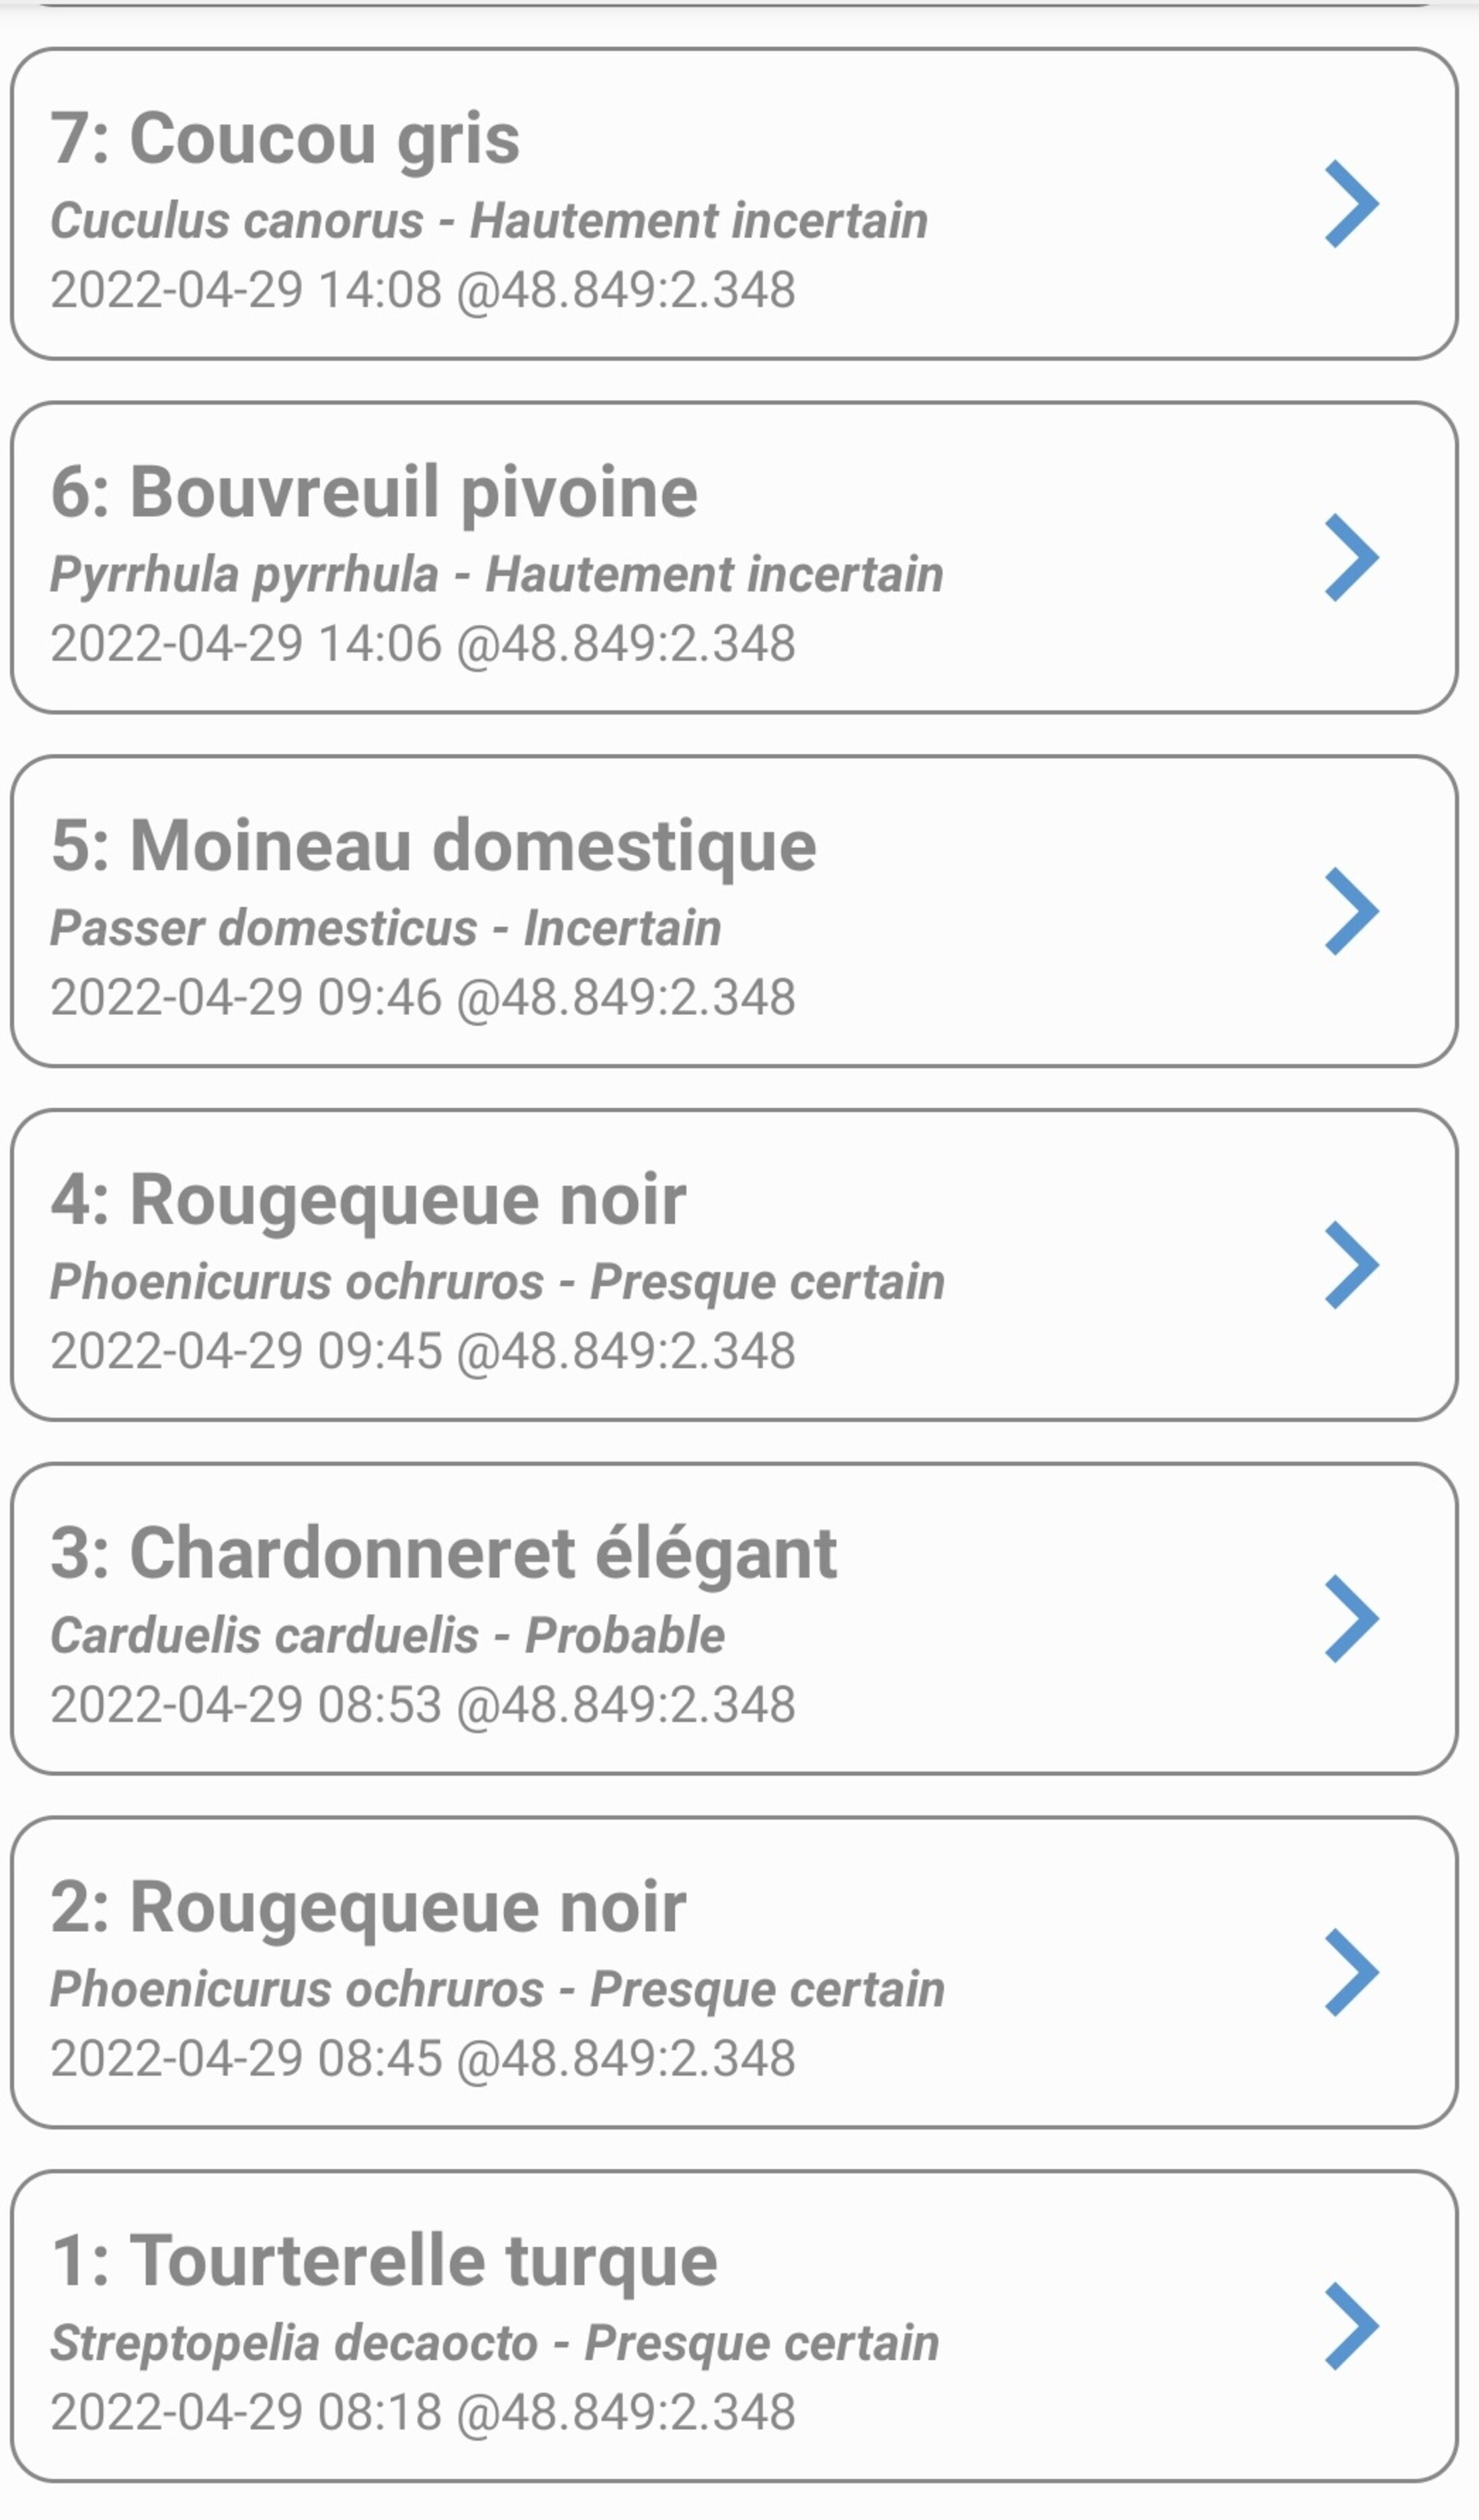Open observation 4: Rougequeue noir title
Viewport: 1479px width, 2520px height.
click(368, 1200)
